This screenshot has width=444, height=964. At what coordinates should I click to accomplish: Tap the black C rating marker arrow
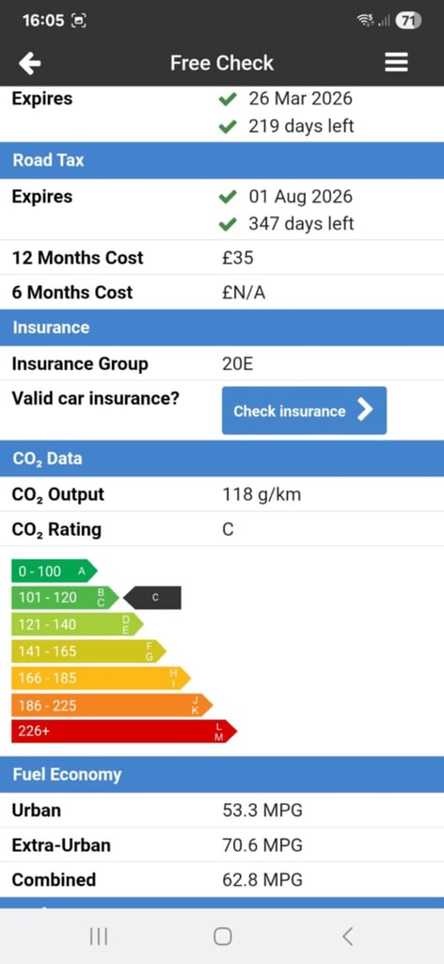pos(152,598)
